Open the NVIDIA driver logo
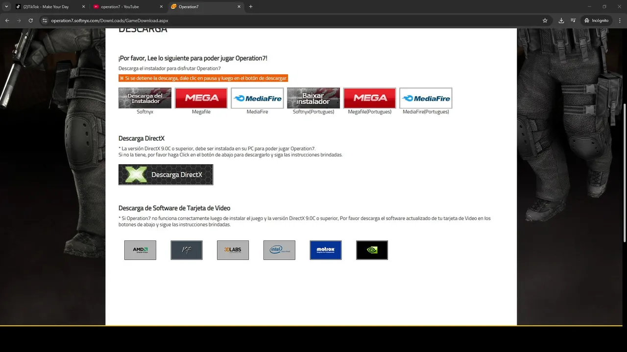This screenshot has width=627, height=352. point(372,250)
